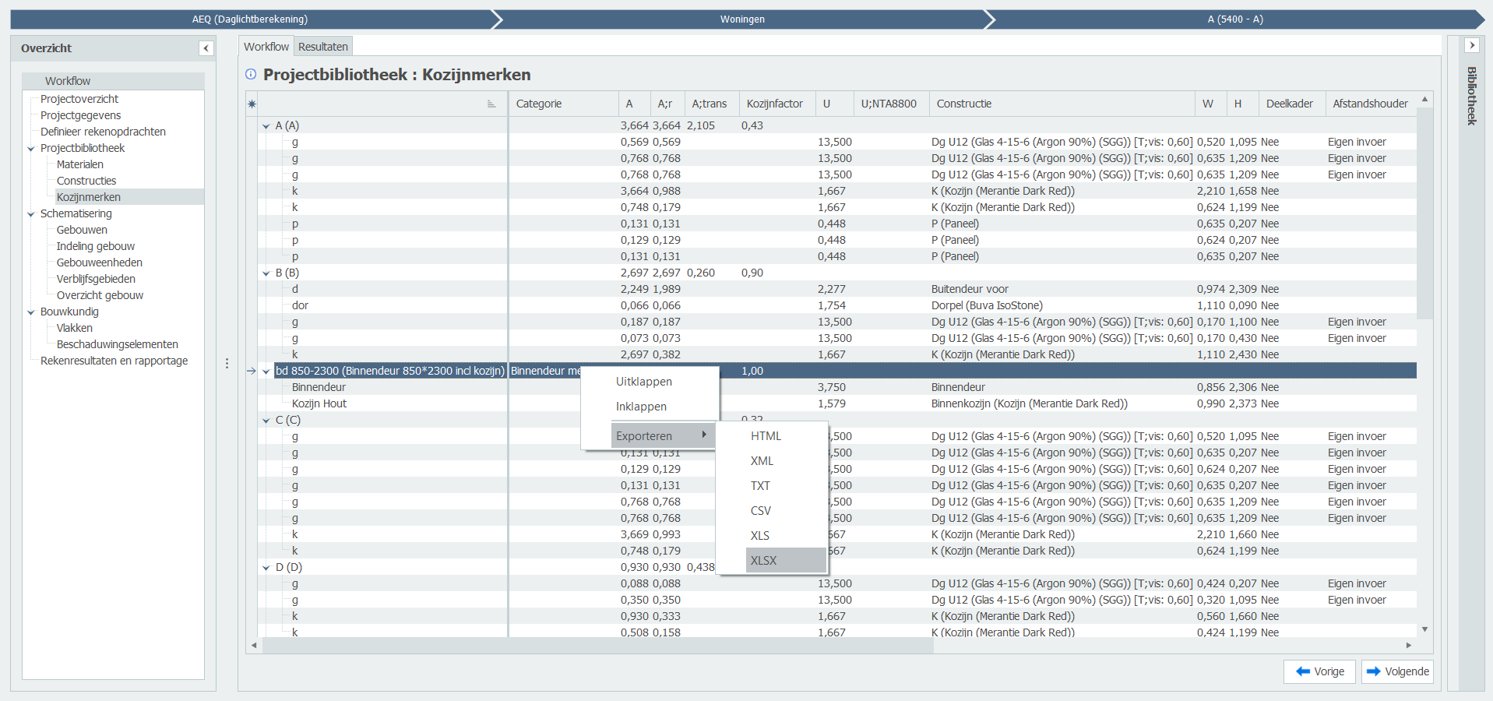Click the info icon beside Projectbibliotheek title

[251, 75]
